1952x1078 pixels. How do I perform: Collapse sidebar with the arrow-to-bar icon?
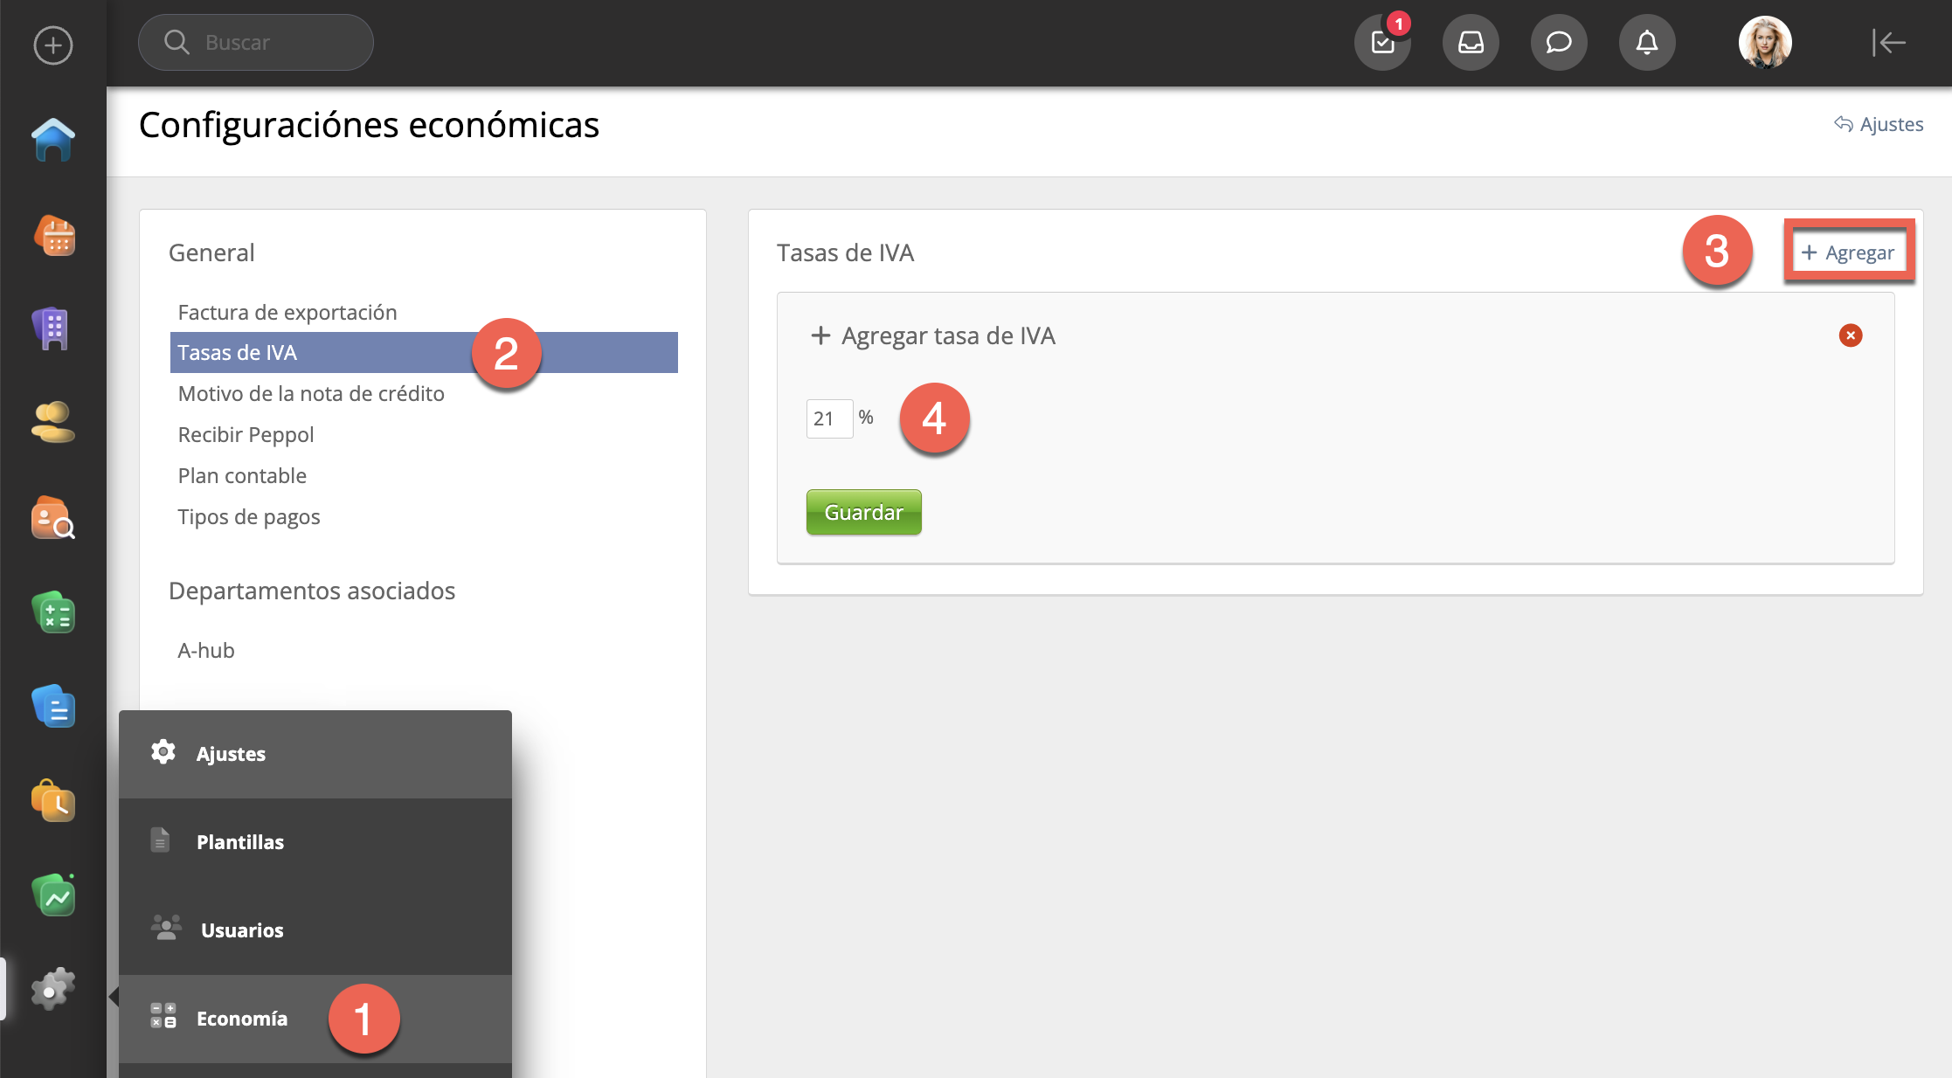pyautogui.click(x=1888, y=42)
